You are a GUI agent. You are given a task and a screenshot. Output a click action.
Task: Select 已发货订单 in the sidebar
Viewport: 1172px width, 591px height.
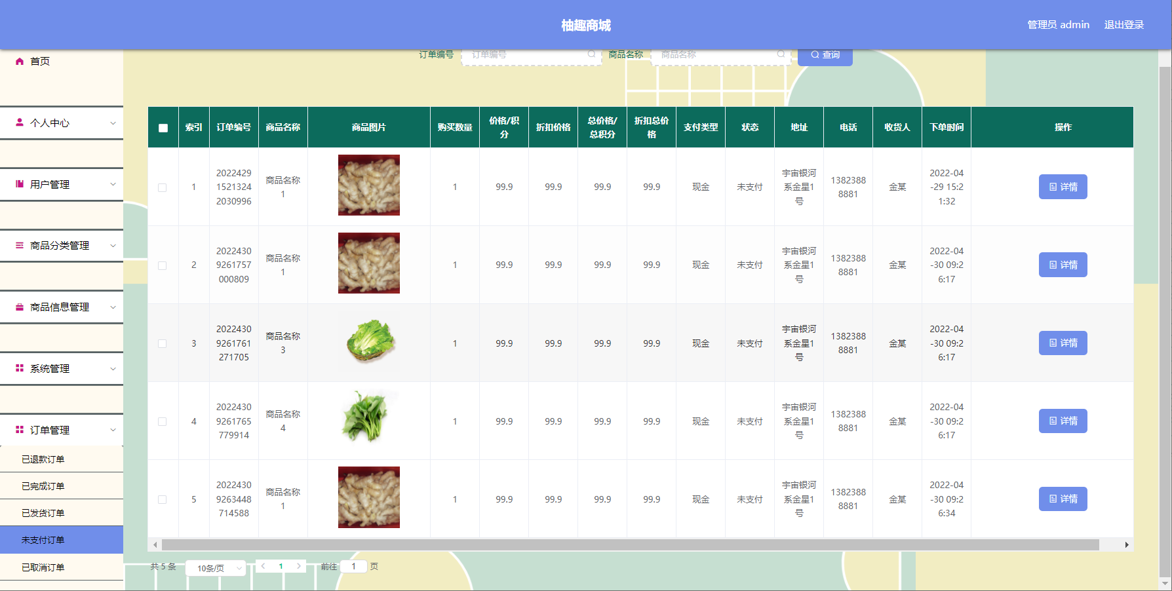click(x=43, y=513)
